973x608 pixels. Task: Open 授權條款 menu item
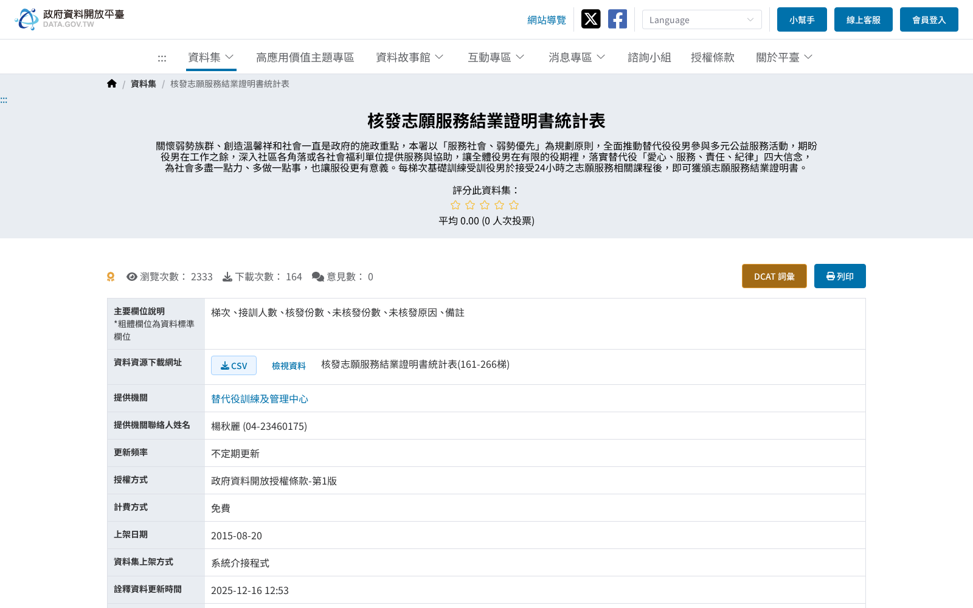coord(712,57)
